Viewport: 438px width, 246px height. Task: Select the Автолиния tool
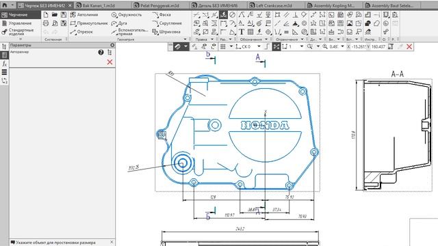click(x=84, y=15)
